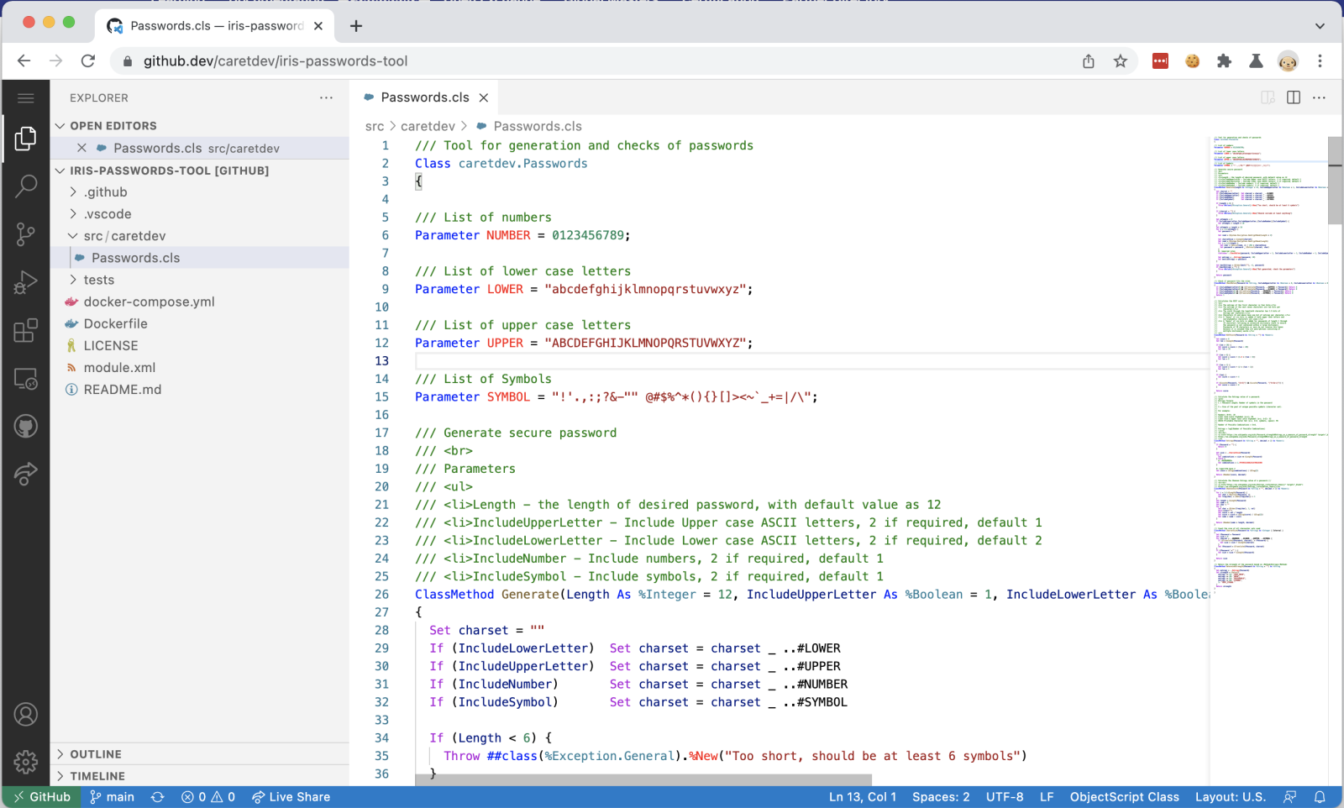Open the Search view in activity bar
Viewport: 1344px width, 808px height.
(26, 186)
